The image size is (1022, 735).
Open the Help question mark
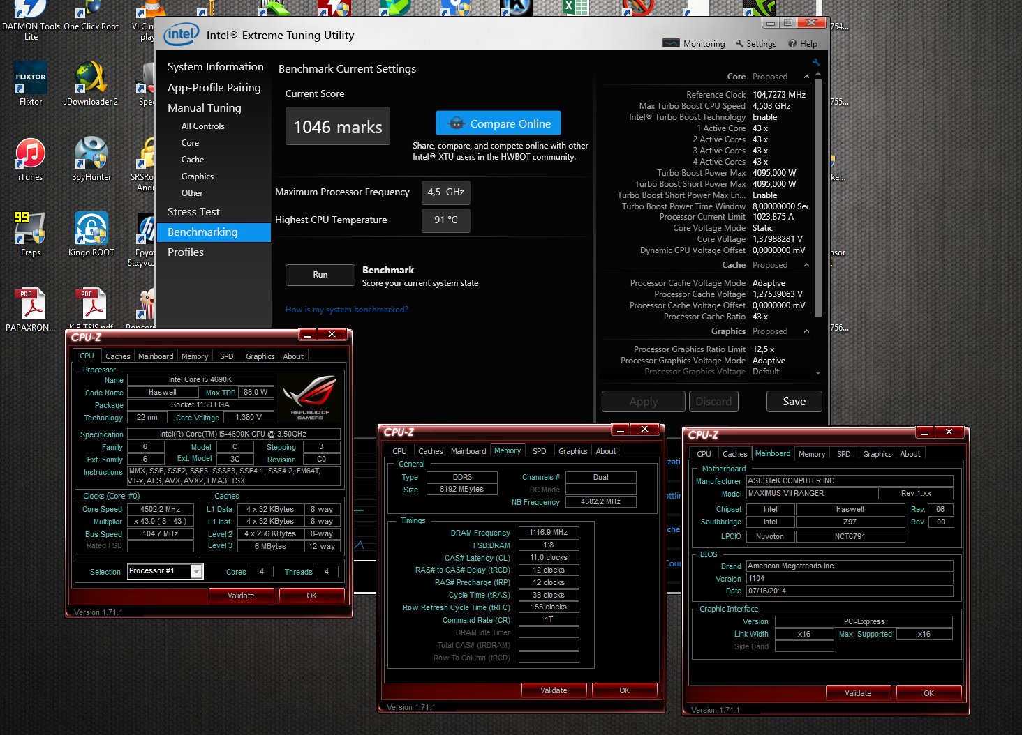pos(792,43)
